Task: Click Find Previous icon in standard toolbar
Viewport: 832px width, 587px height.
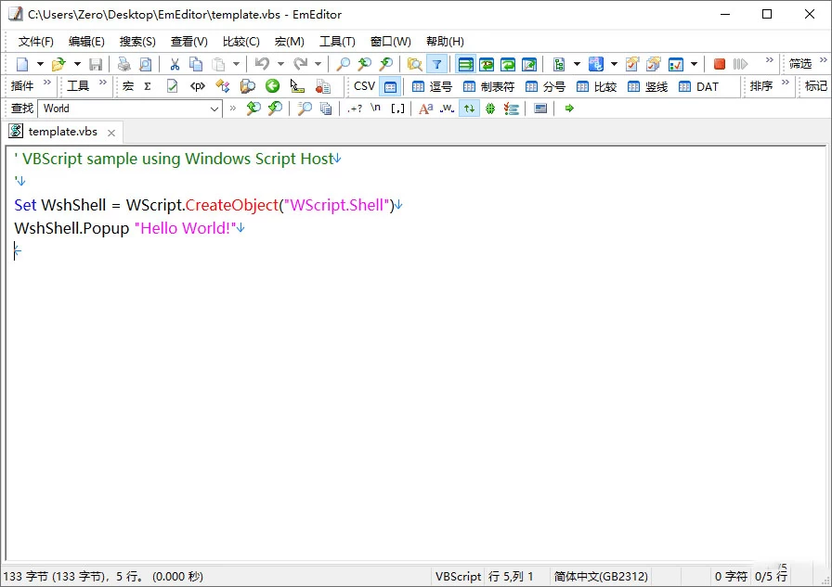Action: click(365, 64)
